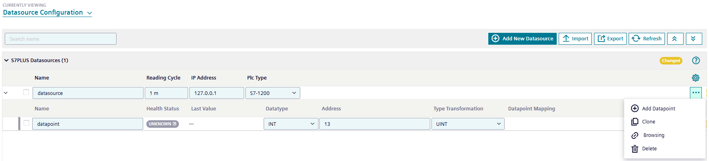
Task: Open the Datatype INT dropdown
Action: pos(291,124)
